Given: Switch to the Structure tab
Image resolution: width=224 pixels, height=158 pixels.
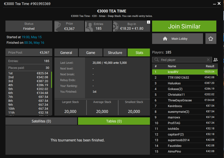Looking at the screenshot, I should 115,52.
